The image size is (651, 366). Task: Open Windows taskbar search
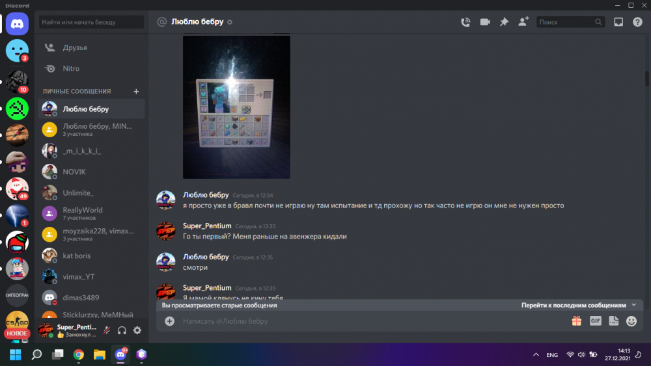[x=36, y=355]
